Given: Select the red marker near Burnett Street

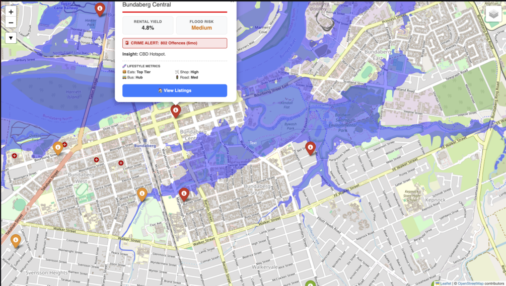Looking at the screenshot, I should pyautogui.click(x=184, y=194).
